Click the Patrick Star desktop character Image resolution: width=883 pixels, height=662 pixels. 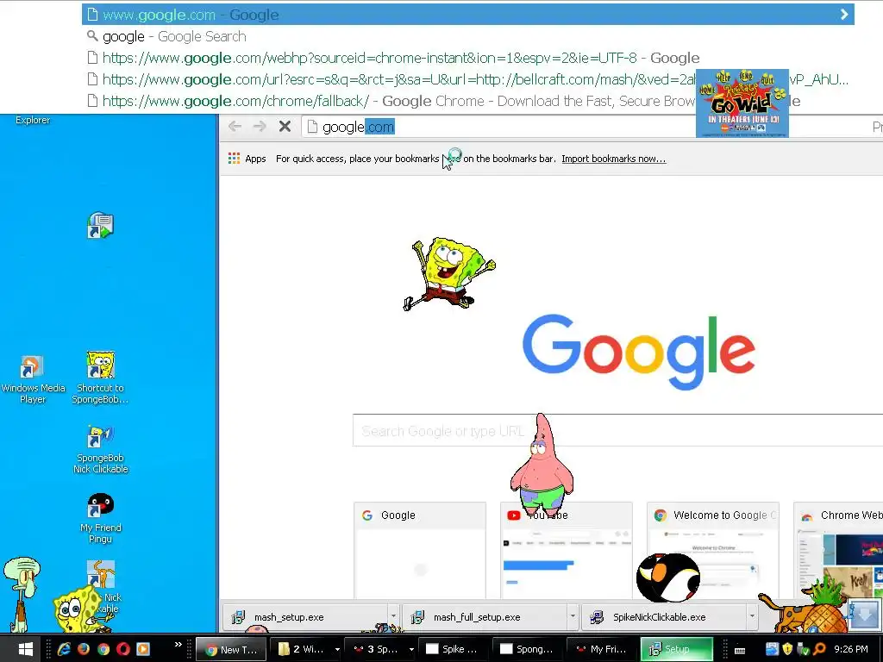coord(542,465)
